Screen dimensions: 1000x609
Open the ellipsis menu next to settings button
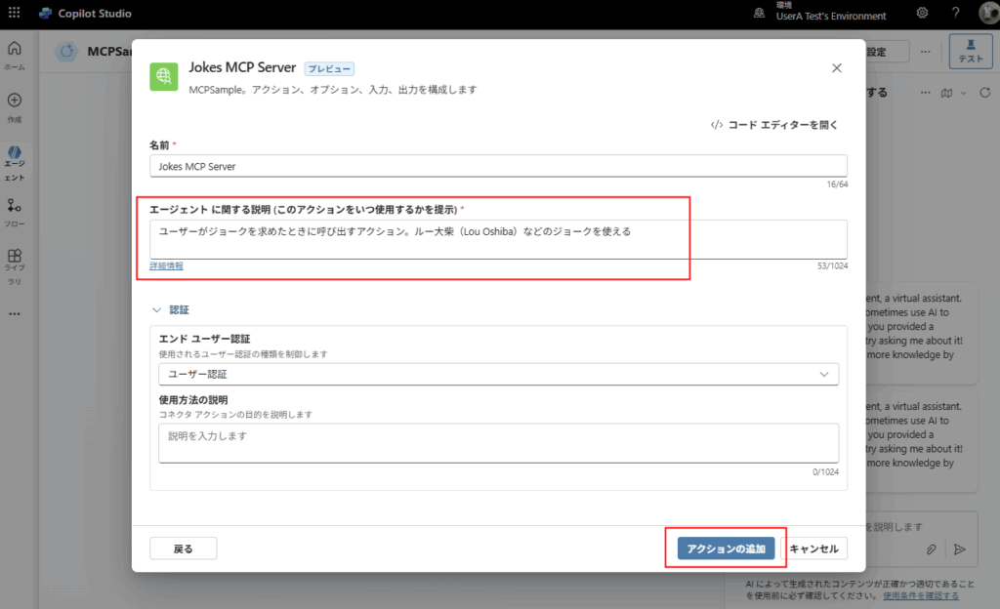pos(926,52)
